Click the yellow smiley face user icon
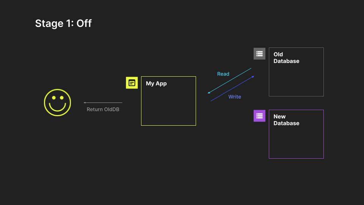Image resolution: width=364 pixels, height=205 pixels. tap(57, 102)
